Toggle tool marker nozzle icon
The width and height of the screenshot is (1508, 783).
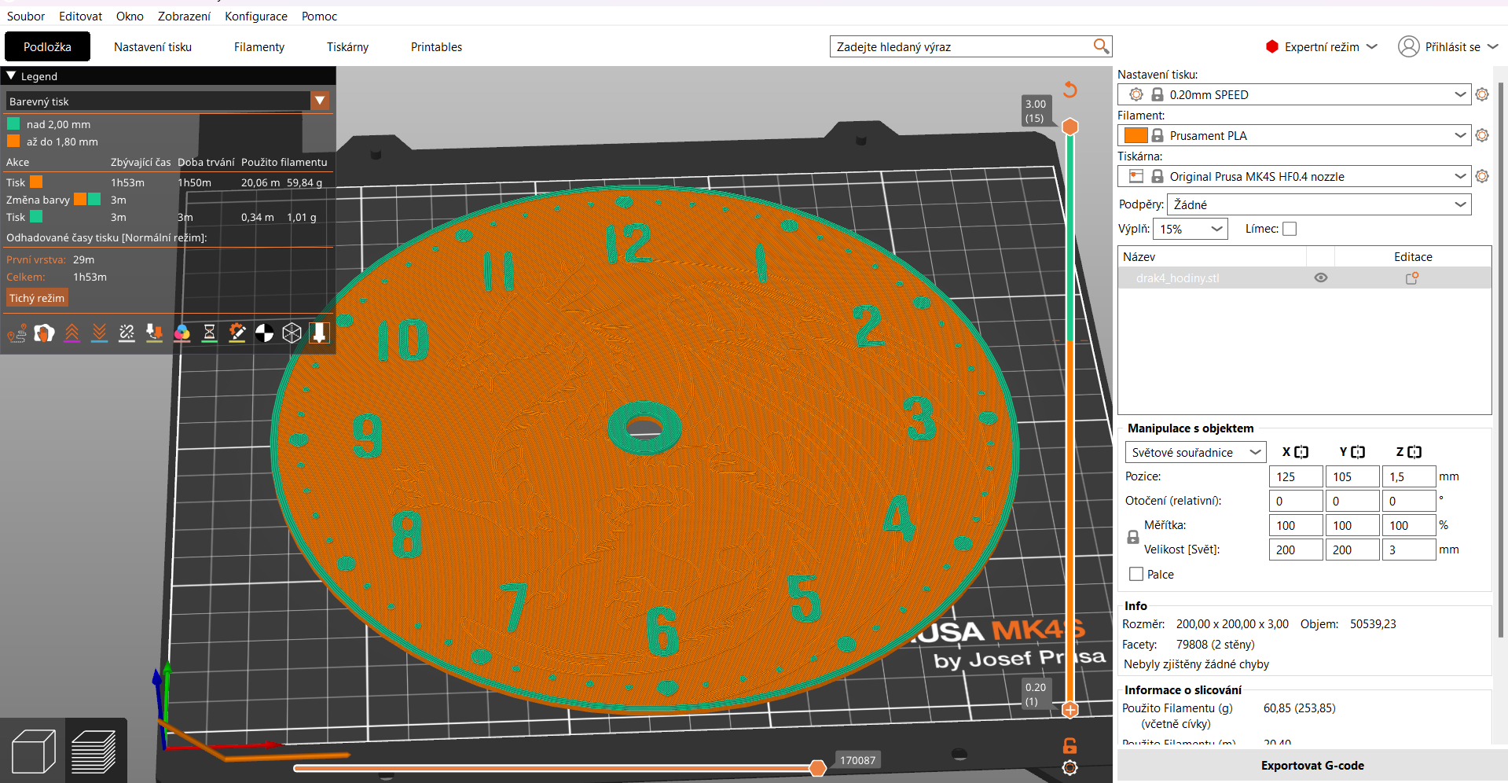click(x=319, y=333)
